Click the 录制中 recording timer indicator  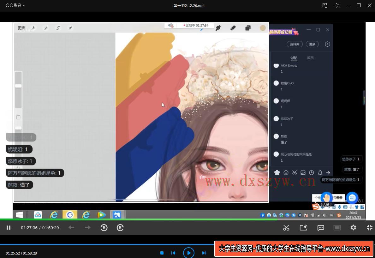pos(196,25)
